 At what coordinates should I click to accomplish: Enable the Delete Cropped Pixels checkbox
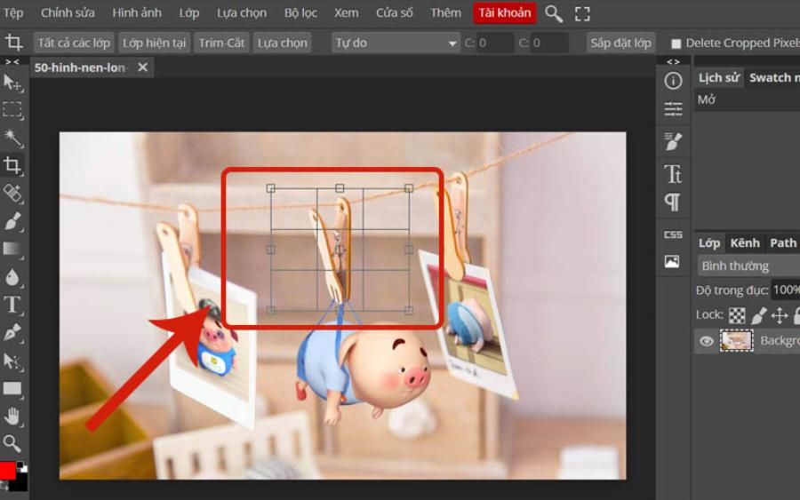tap(676, 44)
